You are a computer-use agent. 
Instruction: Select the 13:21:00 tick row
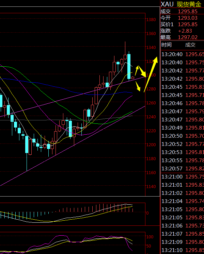183,176
